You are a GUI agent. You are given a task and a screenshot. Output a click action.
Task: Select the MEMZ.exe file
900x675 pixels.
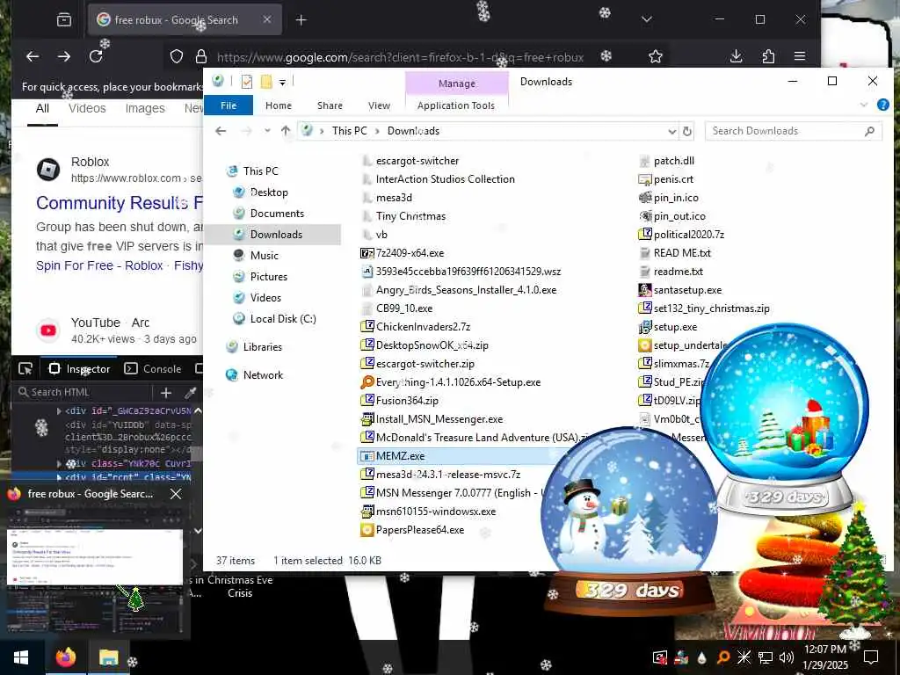[400, 456]
